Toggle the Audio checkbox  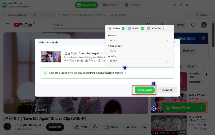coord(142,28)
